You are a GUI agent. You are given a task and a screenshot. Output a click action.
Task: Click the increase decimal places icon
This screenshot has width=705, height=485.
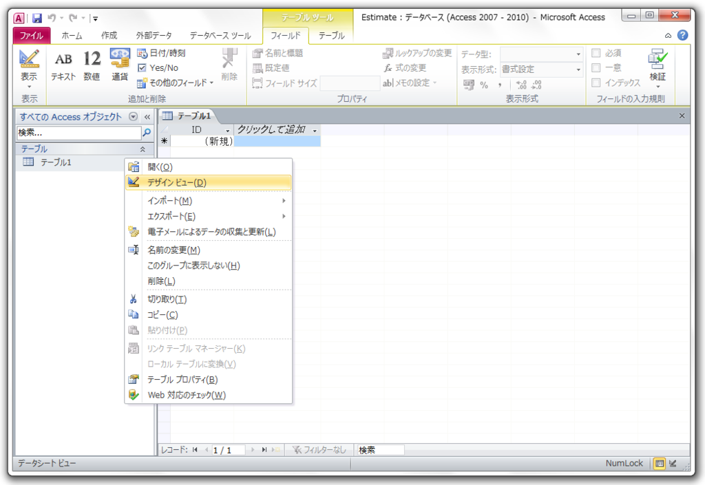pos(521,85)
